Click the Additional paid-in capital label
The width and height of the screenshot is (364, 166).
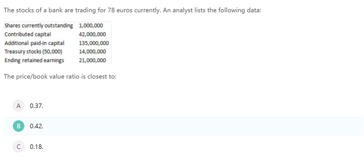tap(34, 43)
